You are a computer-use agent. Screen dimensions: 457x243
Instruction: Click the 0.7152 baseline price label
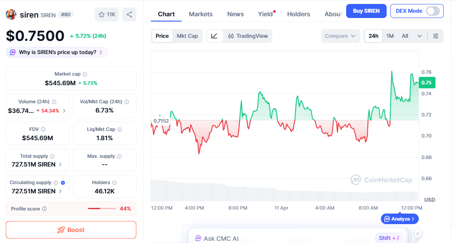click(x=161, y=121)
